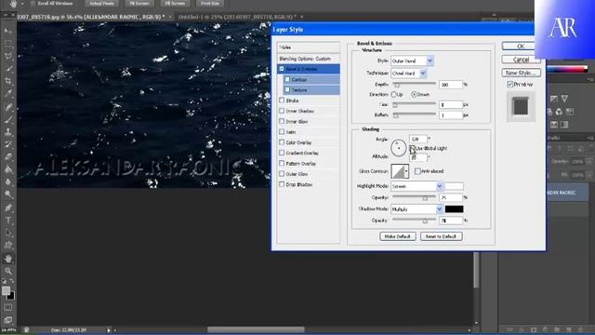The width and height of the screenshot is (595, 335).
Task: Select the Magic Wand tool
Action: pos(8,69)
